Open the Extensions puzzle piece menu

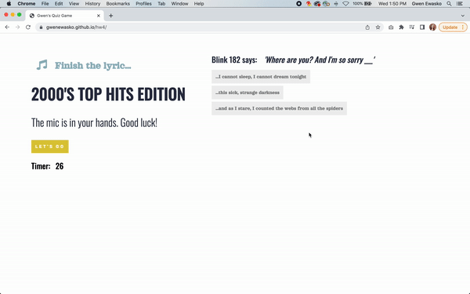pyautogui.click(x=401, y=27)
